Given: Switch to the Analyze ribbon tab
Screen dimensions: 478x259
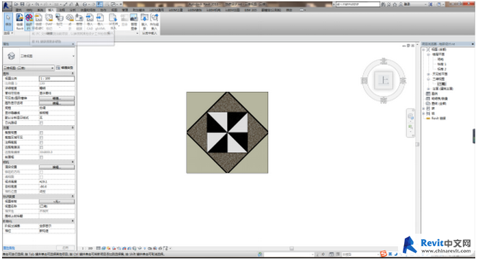Looking at the screenshot, I should point(72,10).
